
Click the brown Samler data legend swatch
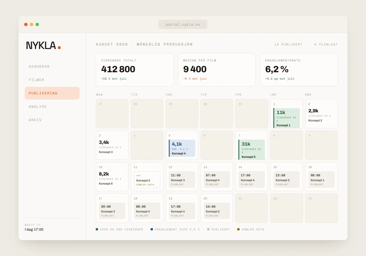[x=238, y=229]
